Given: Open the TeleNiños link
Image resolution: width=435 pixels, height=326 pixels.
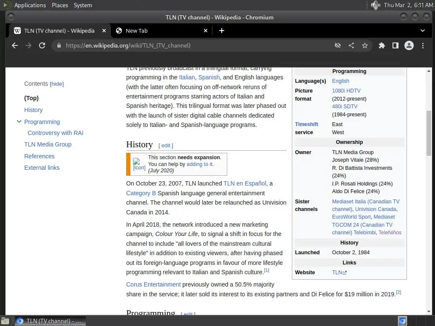Looking at the screenshot, I should (x=390, y=233).
